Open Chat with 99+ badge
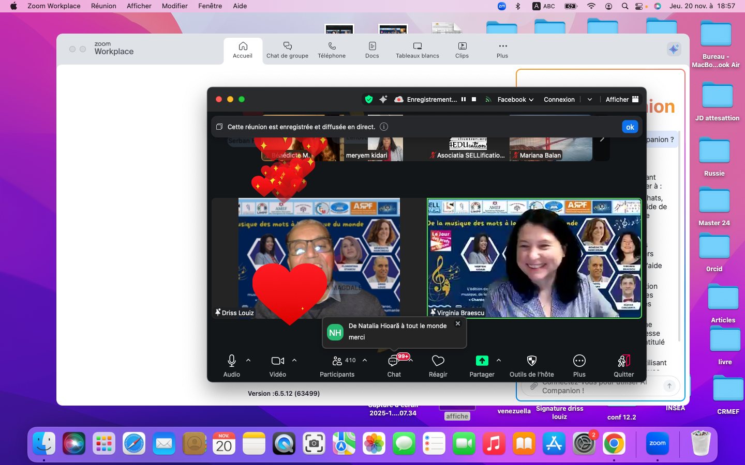 pos(394,362)
